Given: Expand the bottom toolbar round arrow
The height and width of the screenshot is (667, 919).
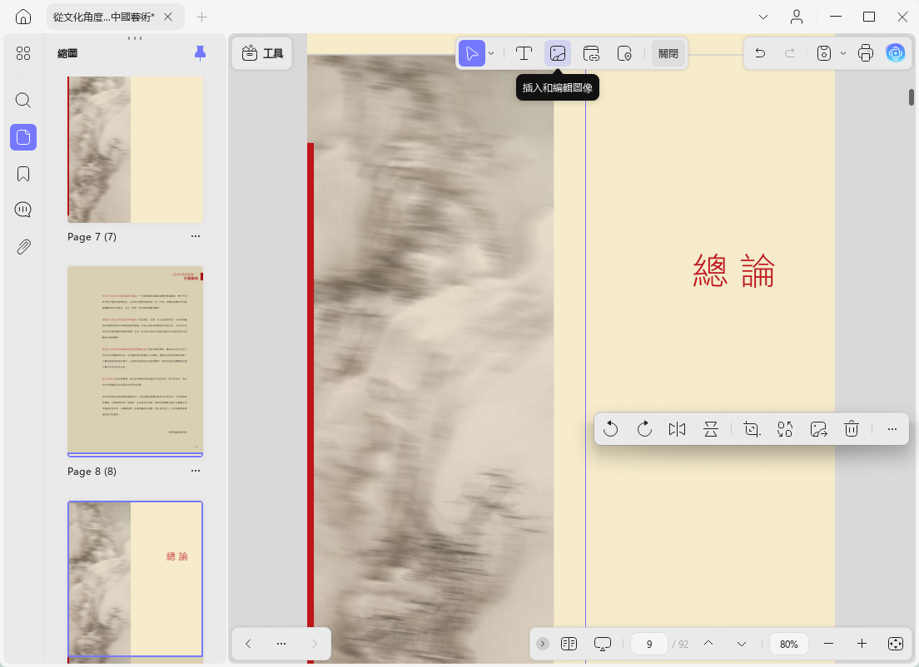Looking at the screenshot, I should coord(543,644).
